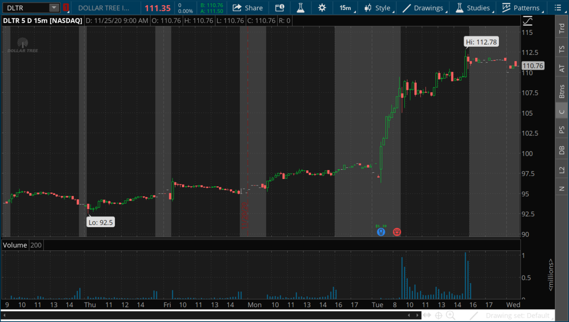
Task: Click the crosshair target icon in the bottom bar
Action: tap(439, 315)
